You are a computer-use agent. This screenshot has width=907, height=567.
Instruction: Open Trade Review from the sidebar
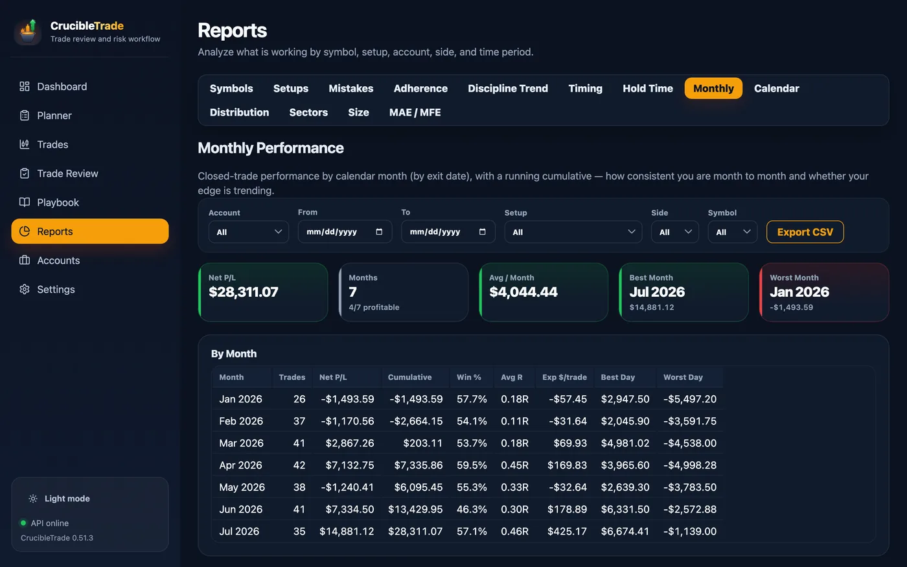pos(90,173)
